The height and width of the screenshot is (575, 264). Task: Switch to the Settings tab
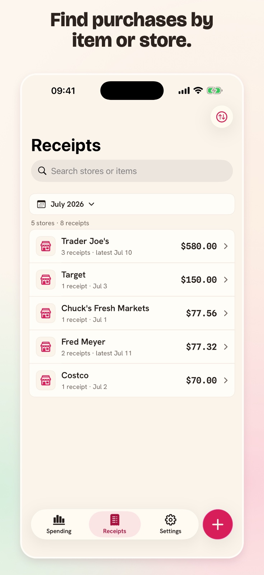[170, 524]
